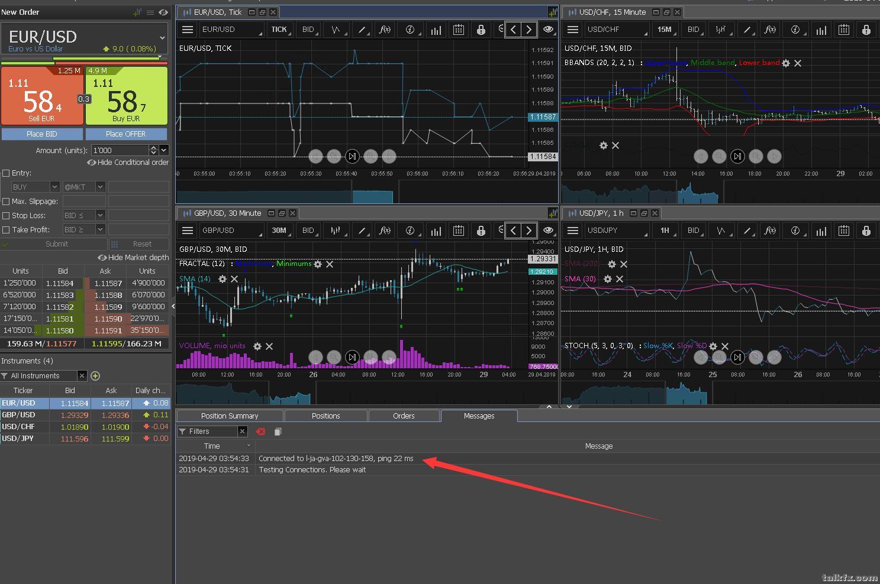880x584 pixels.
Task: Enable the Max. Slippage checkbox
Action: (x=6, y=202)
